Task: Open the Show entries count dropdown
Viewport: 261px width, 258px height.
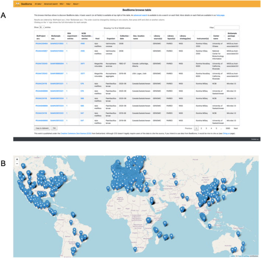Action: (x=41, y=27)
